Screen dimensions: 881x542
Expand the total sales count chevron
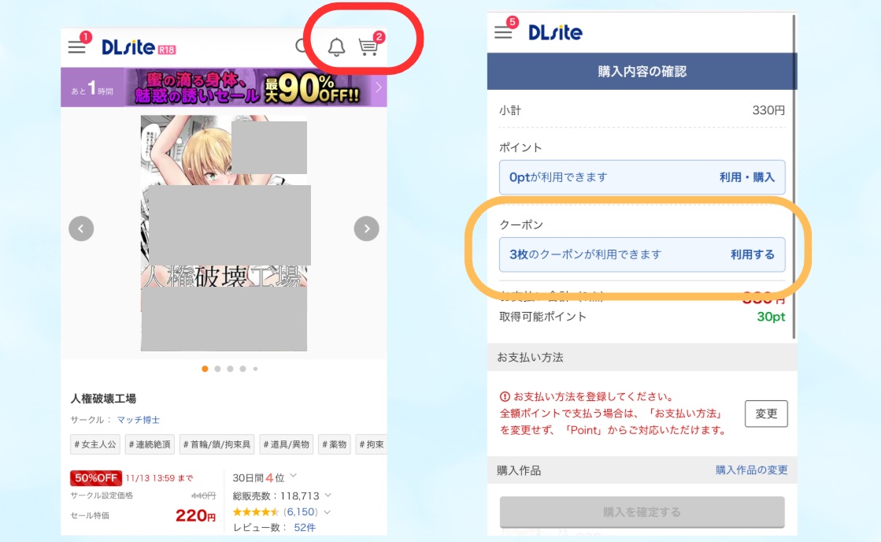[x=328, y=496]
